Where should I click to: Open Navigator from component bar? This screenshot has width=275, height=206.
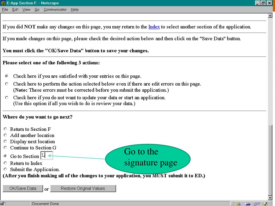click(238, 204)
